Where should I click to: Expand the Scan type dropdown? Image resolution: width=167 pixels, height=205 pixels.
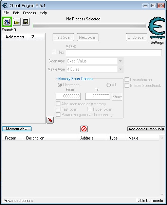(x=120, y=61)
